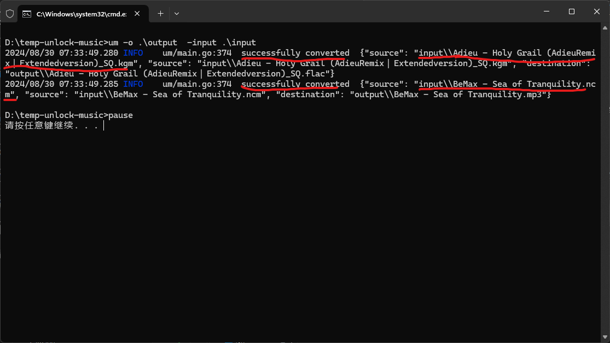Click the empty title bar drag area
This screenshot has width=610, height=343.
[x=356, y=12]
